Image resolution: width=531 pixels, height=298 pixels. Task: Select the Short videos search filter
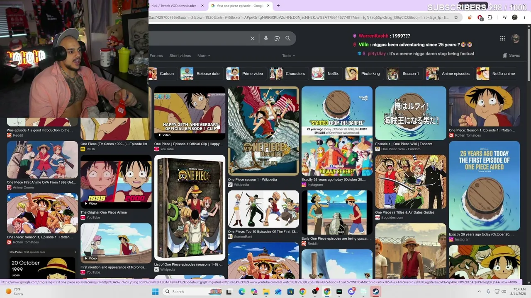(x=180, y=56)
